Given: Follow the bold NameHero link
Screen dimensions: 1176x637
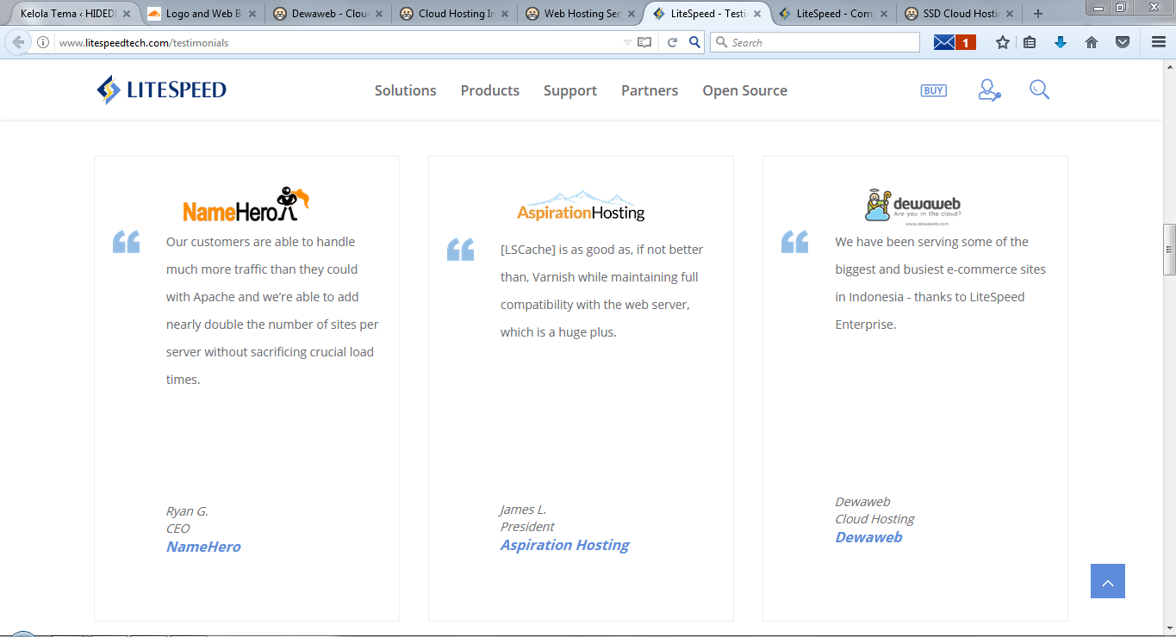Looking at the screenshot, I should 203,547.
